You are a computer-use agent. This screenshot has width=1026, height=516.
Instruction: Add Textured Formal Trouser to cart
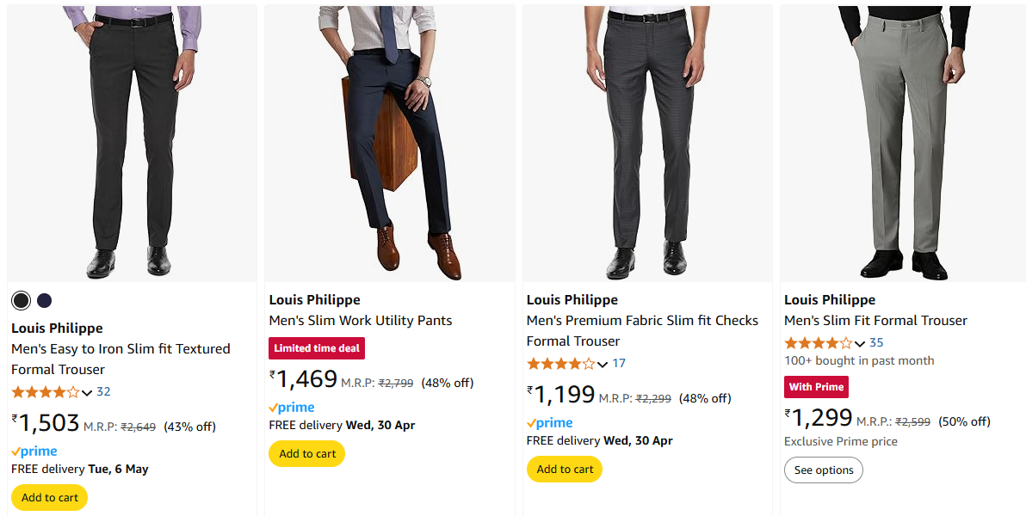[49, 497]
